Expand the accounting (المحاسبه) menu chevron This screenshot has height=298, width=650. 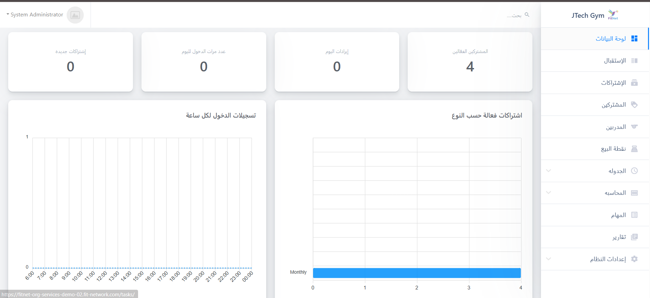[x=549, y=192]
